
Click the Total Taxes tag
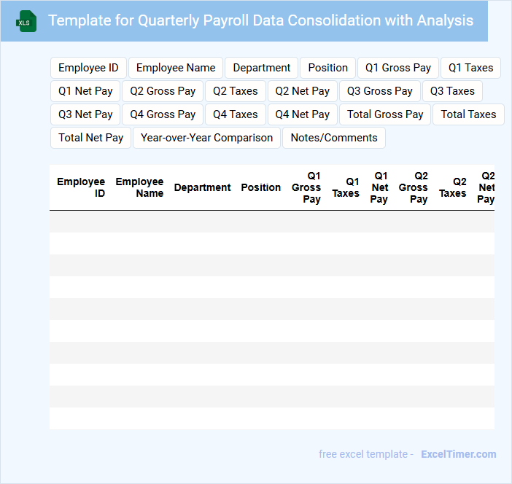click(x=468, y=114)
